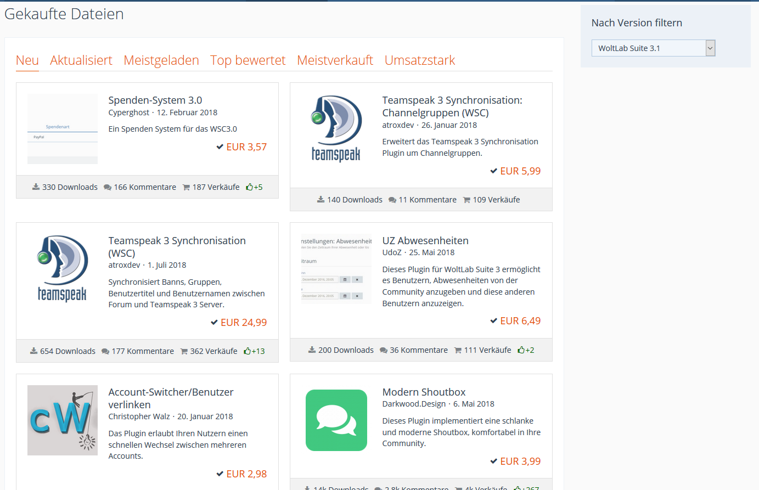The width and height of the screenshot is (759, 490).
Task: Open the Umsatzstark tab
Action: pos(420,60)
